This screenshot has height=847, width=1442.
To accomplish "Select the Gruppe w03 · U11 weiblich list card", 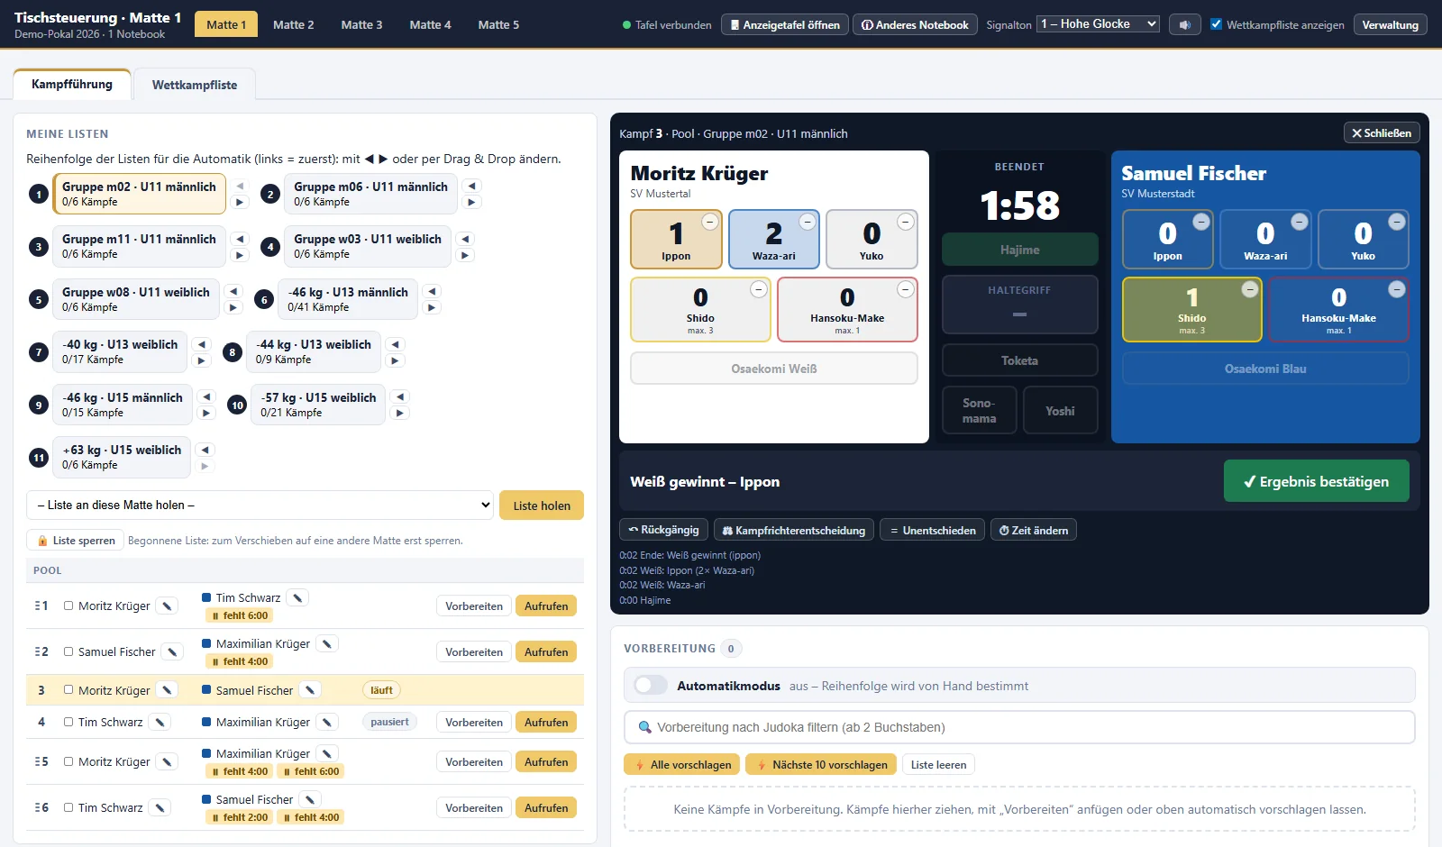I will 368,246.
